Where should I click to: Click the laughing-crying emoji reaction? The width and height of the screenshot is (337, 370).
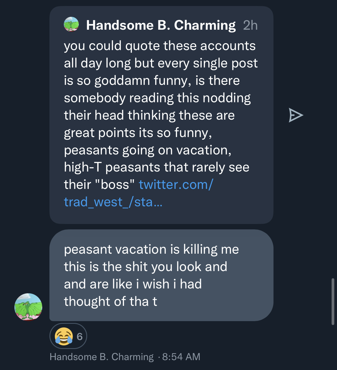coord(64,336)
